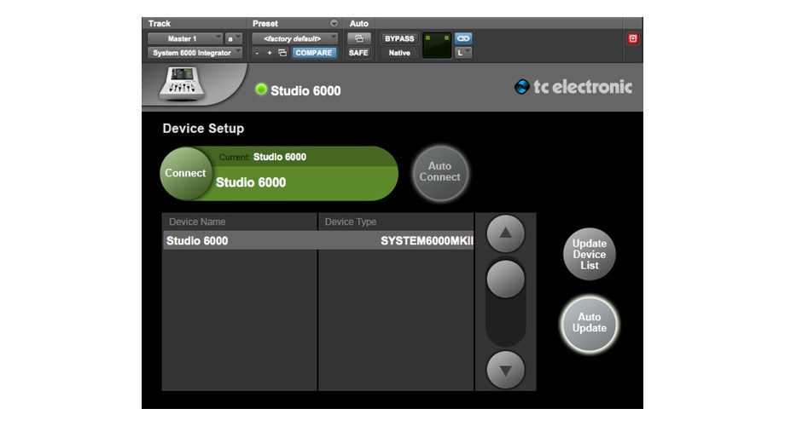Toggle the Auto Update button
Viewport: 785px width, 426px height.
coord(590,323)
